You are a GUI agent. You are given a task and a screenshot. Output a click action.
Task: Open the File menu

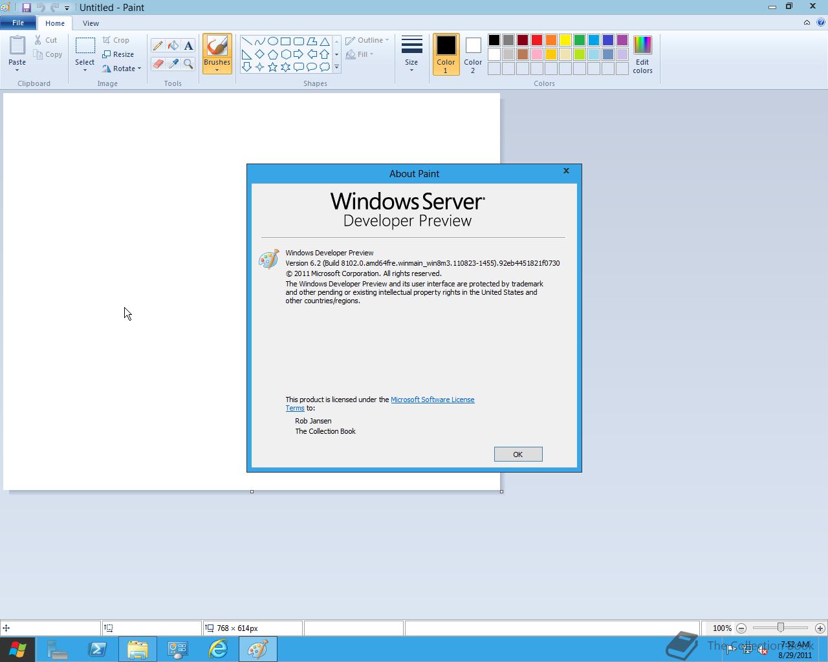[18, 23]
